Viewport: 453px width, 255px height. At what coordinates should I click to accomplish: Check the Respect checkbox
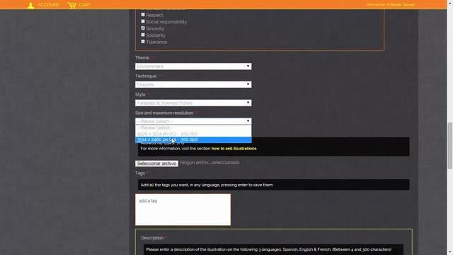coord(143,14)
